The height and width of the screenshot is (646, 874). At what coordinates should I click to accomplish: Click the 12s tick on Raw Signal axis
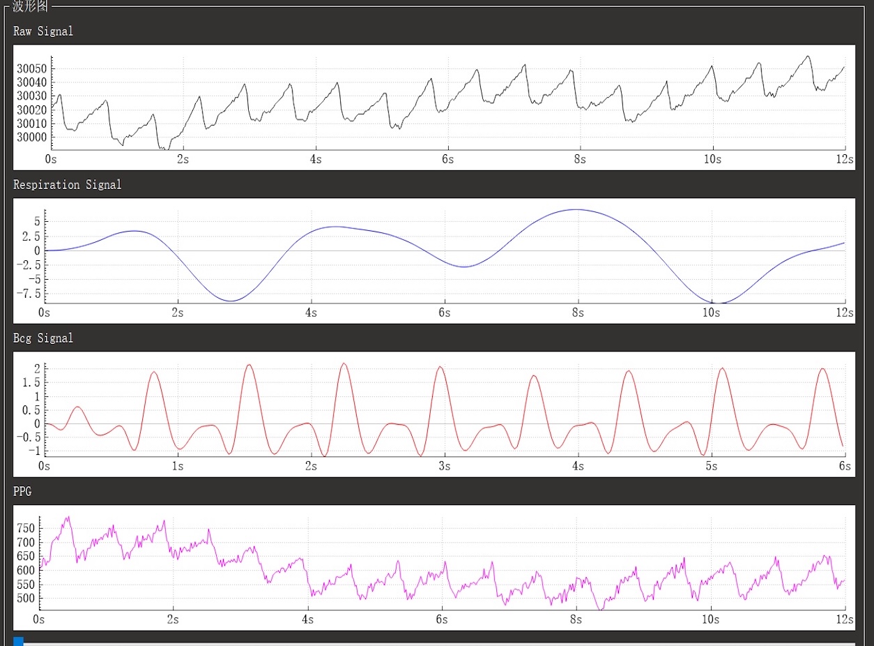click(845, 159)
